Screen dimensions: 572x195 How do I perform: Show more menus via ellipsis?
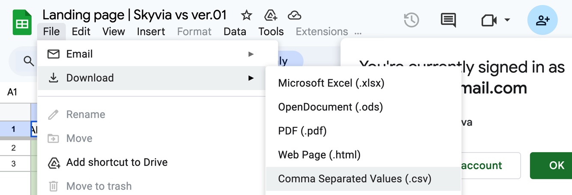pos(358,32)
